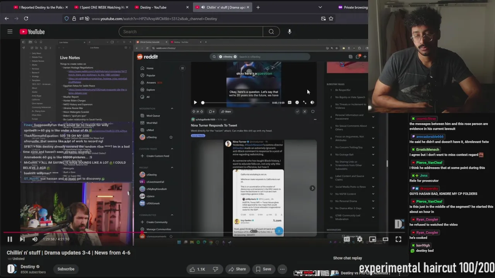Mute the YouTube player volume
Image resolution: width=495 pixels, height=278 pixels.
pyautogui.click(x=35, y=239)
